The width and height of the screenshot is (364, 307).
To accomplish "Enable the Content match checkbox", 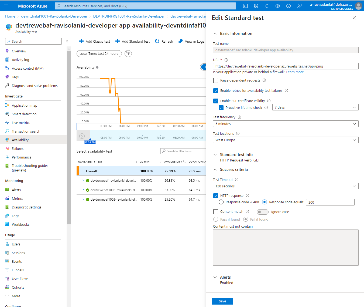I will click(216, 212).
